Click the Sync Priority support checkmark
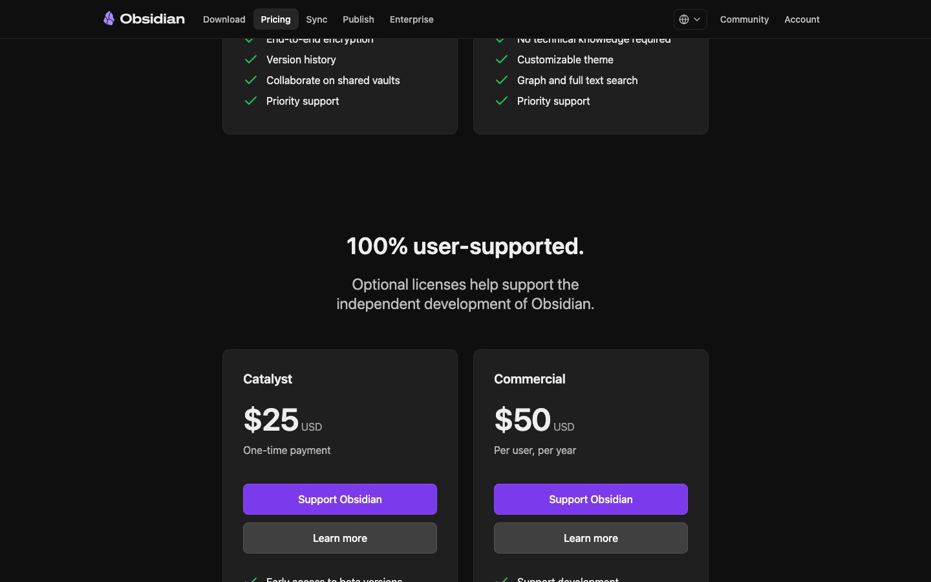This screenshot has width=931, height=582. tap(251, 101)
